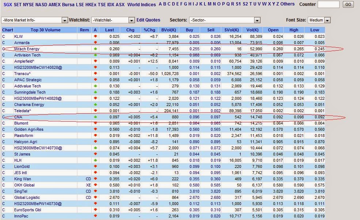Screen dimensions: 360x220
Task: Click the green up arrow for HSI23600MBeCW140730@
Action: coord(96,148)
